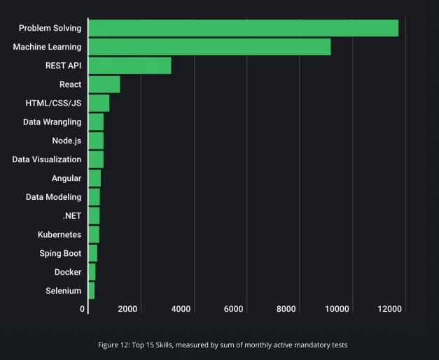The width and height of the screenshot is (439, 360).
Task: Select the Problem Solving bar
Action: [x=244, y=28]
